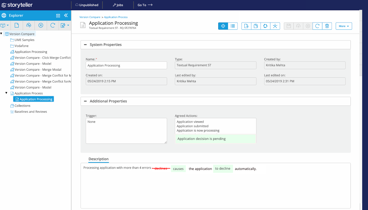Click inside the Trigger text area
Image resolution: width=368 pixels, height=210 pixels.
point(126,131)
